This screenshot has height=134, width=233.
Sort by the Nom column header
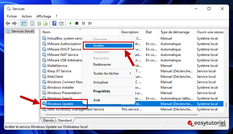tap(80, 32)
